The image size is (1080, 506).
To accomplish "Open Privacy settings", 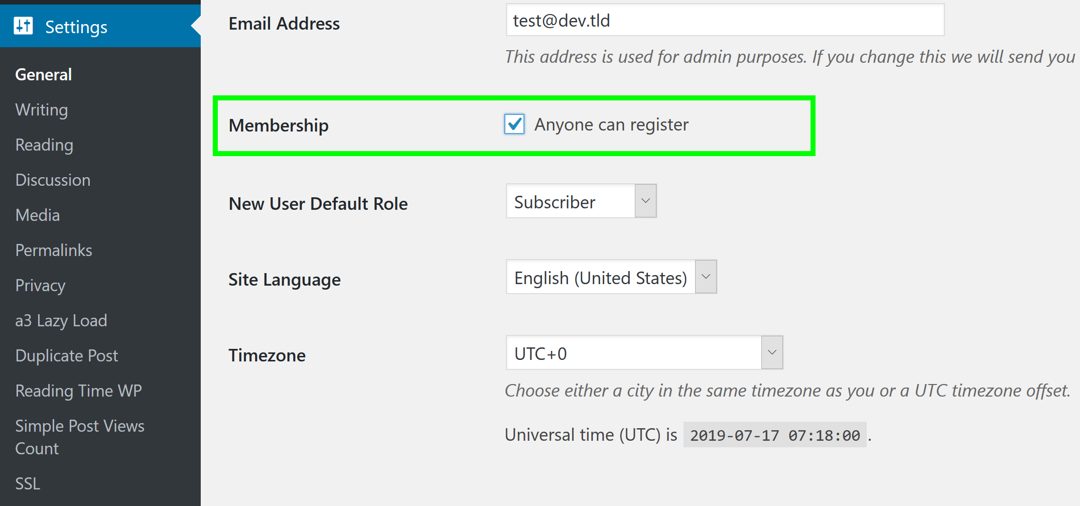I will [x=40, y=286].
